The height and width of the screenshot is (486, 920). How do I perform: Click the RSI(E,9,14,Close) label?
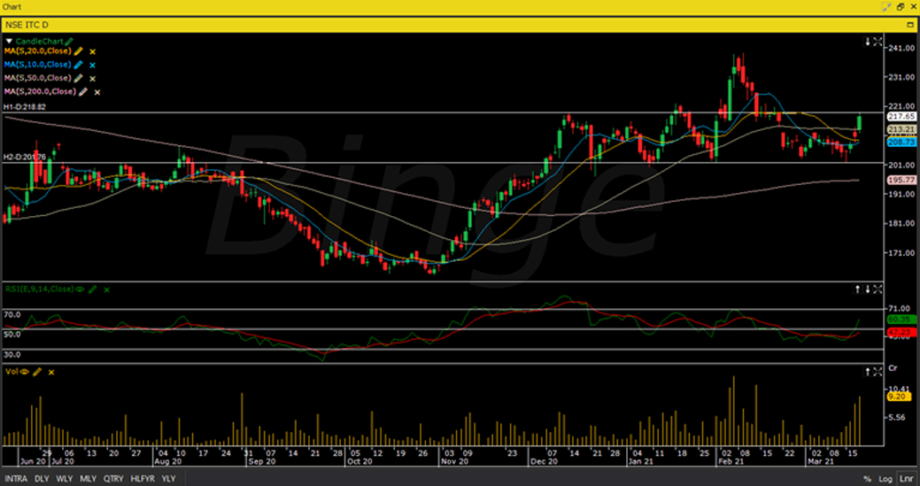(x=39, y=289)
